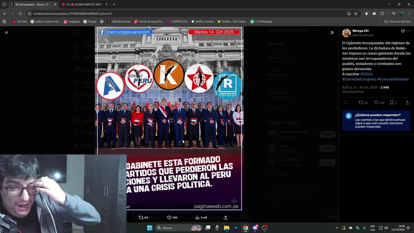Image resolution: width=414 pixels, height=233 pixels.
Task: Open the Grok icon next to the author name
Action: [x=403, y=31]
